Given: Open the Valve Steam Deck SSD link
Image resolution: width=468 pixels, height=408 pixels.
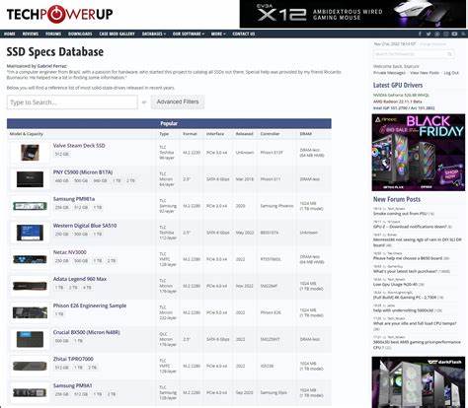Looking at the screenshot, I should pyautogui.click(x=79, y=146).
